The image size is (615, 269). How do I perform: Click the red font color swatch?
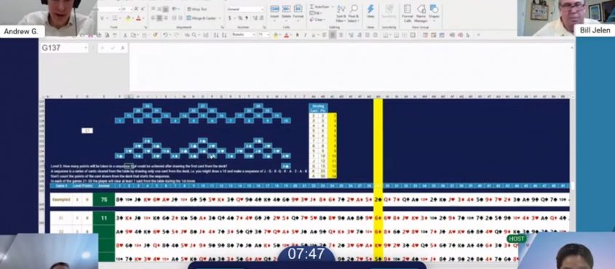138,18
